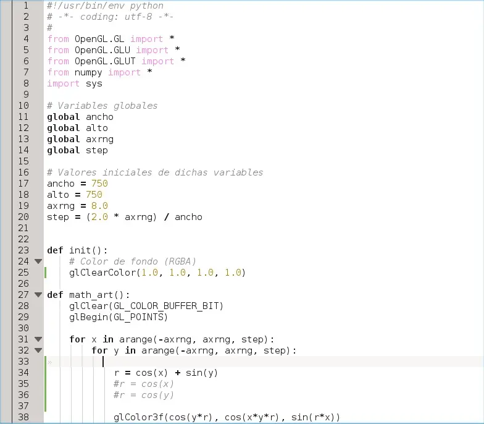Click 'glClearColor' on line 25
This screenshot has width=484, height=424.
tap(102, 273)
